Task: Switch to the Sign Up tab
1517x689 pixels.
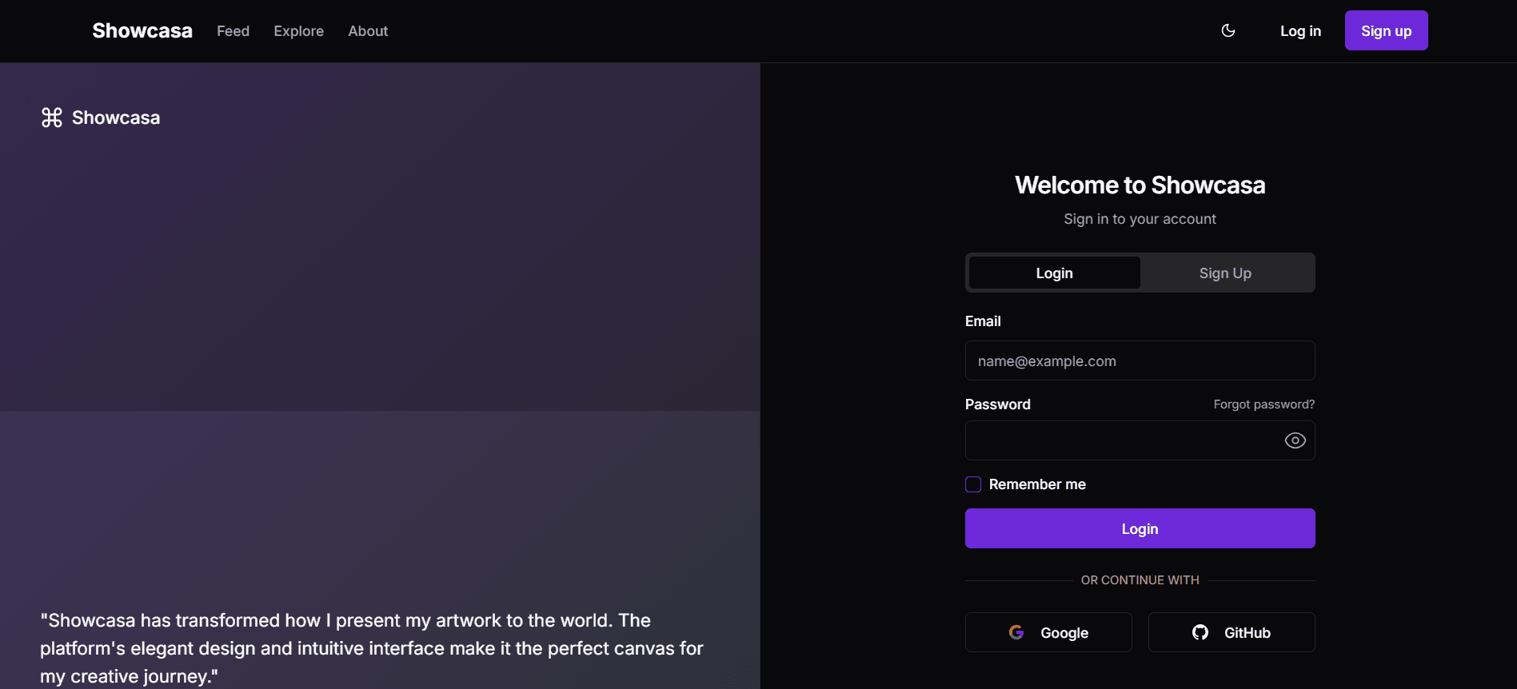Action: tap(1225, 273)
